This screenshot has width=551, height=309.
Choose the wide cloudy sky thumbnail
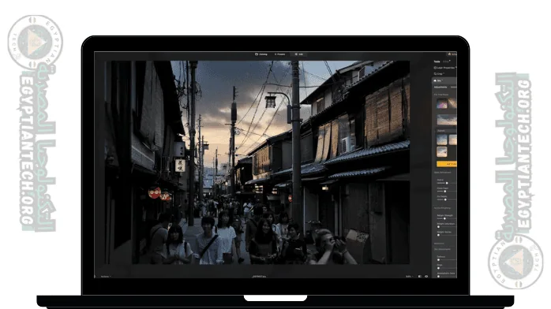[x=447, y=120]
